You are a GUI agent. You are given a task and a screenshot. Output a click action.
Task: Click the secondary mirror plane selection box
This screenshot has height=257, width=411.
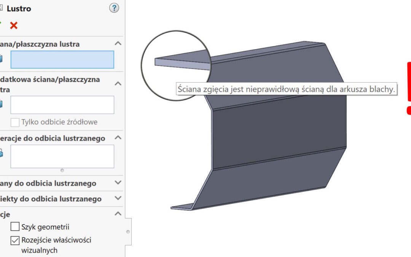pyautogui.click(x=62, y=105)
